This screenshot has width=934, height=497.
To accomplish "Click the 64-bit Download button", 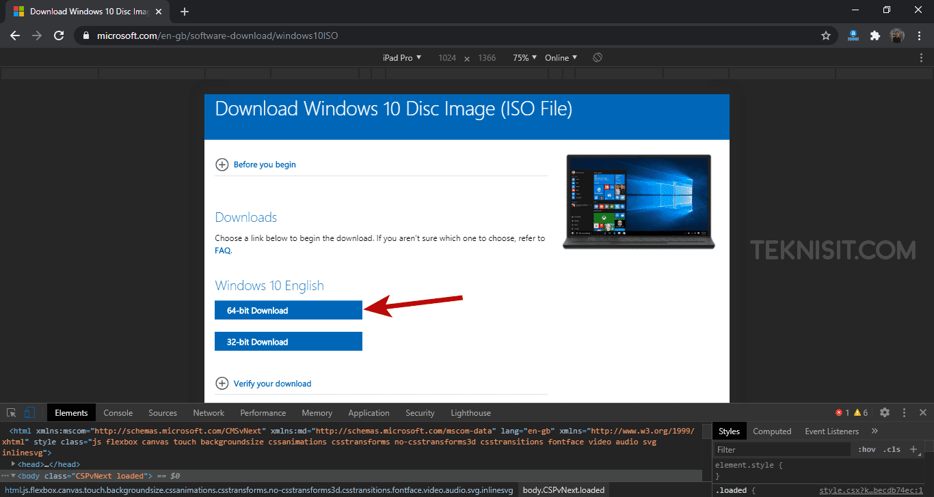I will click(289, 310).
